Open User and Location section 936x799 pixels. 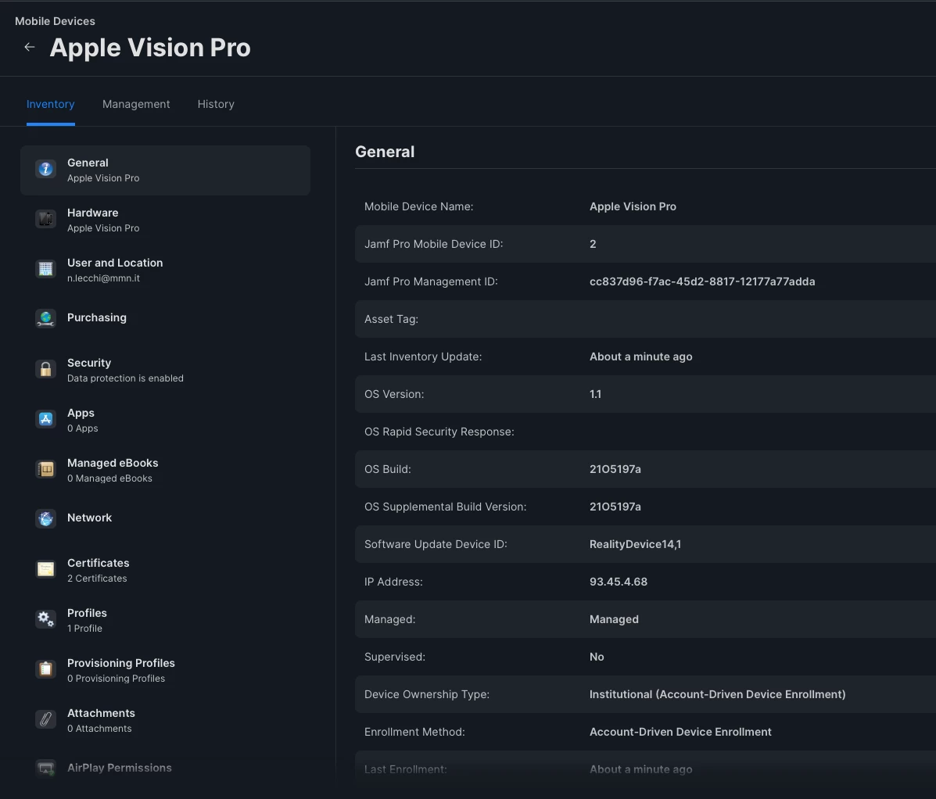click(165, 271)
